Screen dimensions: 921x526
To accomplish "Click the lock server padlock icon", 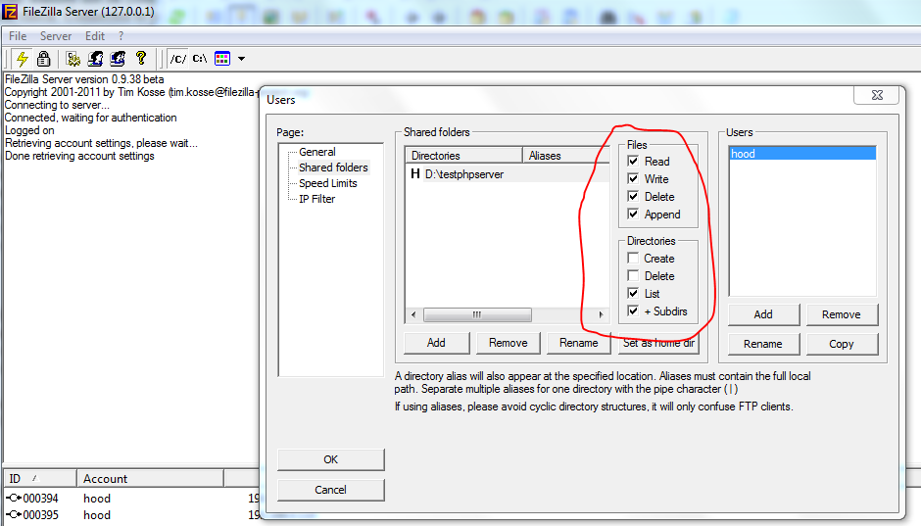I will pos(43,59).
